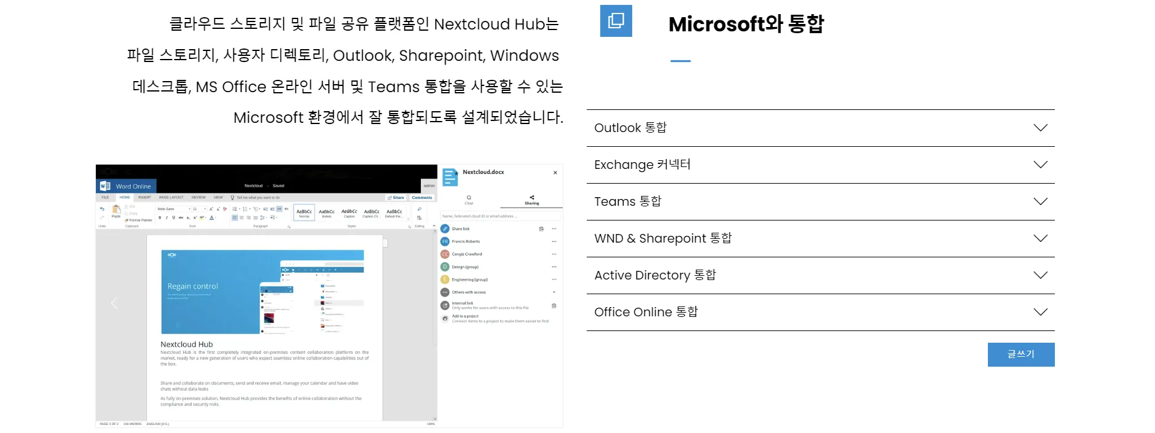The image size is (1155, 433).
Task: Expand the WND & Sharepoint 통합 section
Action: (x=821, y=238)
